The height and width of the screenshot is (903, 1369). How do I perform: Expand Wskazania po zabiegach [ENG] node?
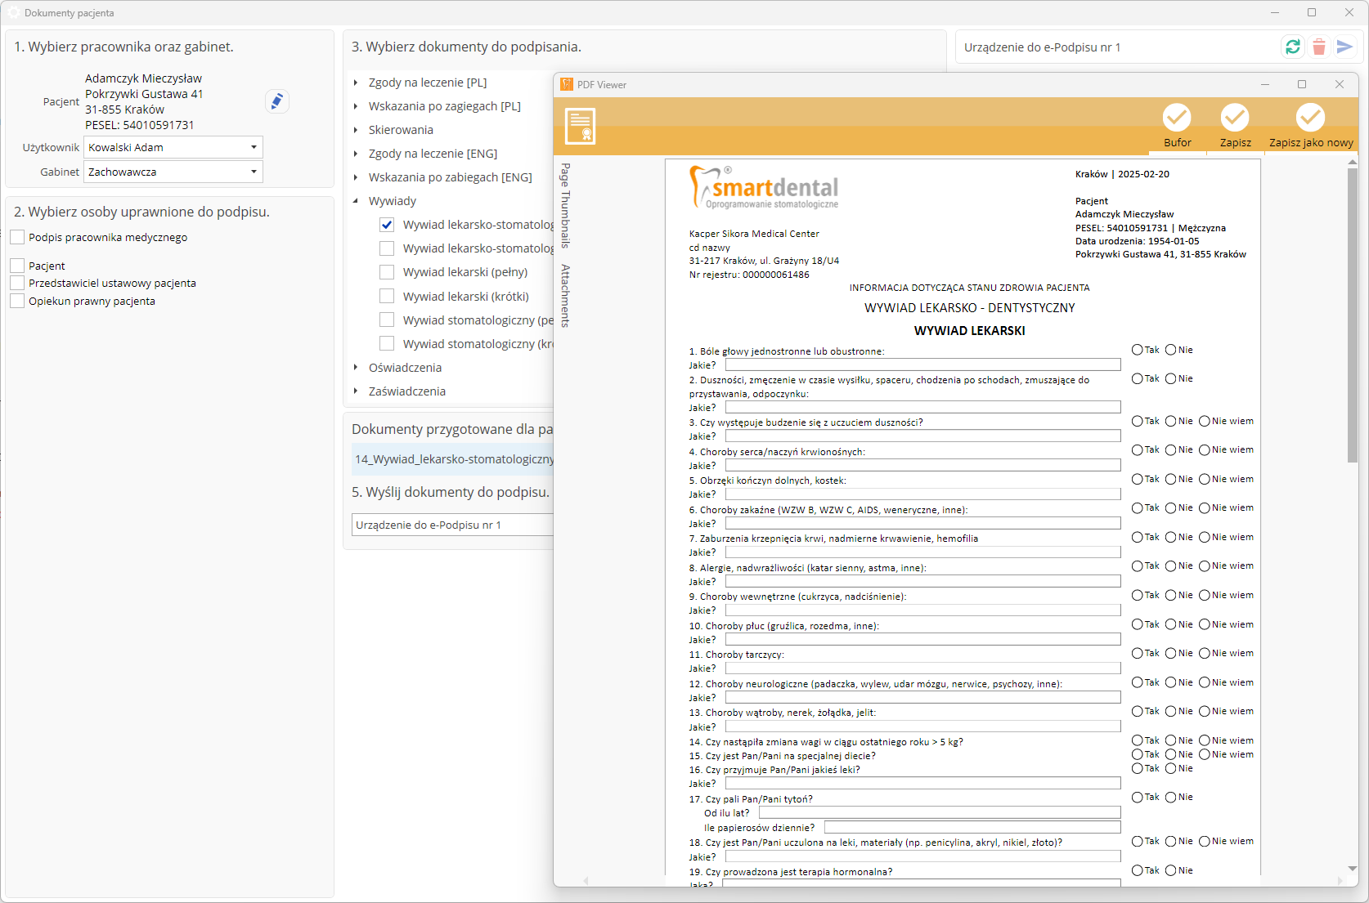[356, 177]
